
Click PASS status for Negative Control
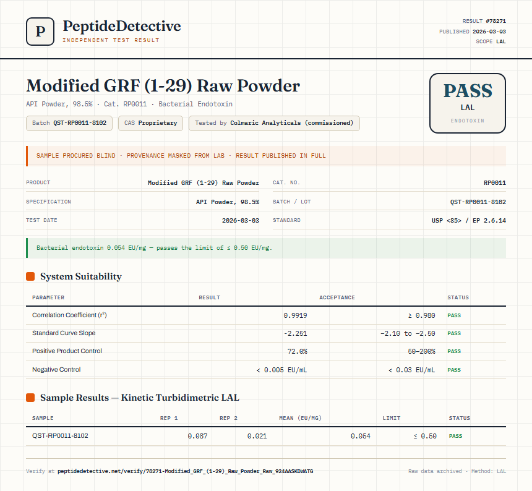(x=454, y=370)
